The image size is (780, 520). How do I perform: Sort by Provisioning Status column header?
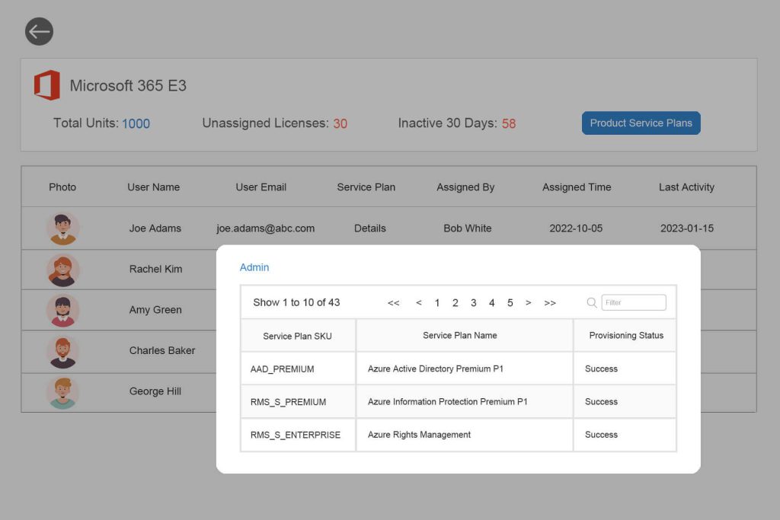[x=626, y=336]
